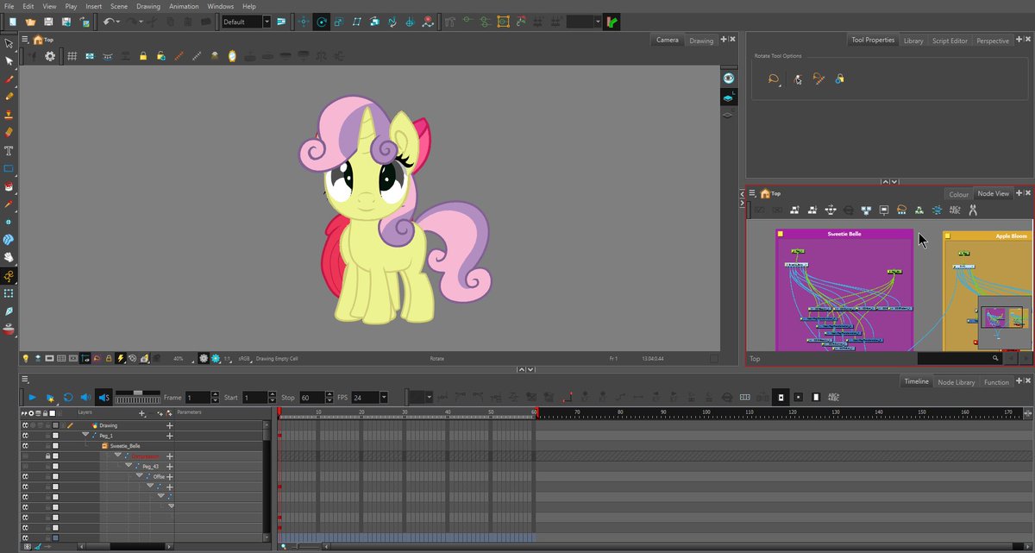This screenshot has height=553, width=1035.
Task: Adjust the timeline zoom slider
Action: (304, 546)
